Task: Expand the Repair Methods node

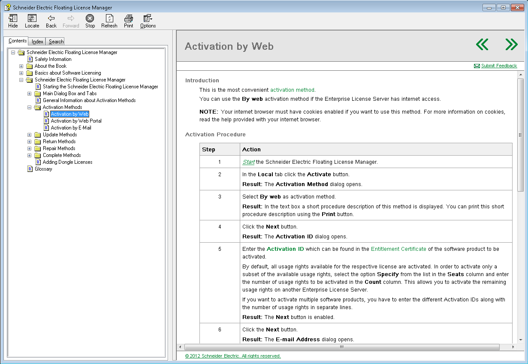Action: coord(30,148)
